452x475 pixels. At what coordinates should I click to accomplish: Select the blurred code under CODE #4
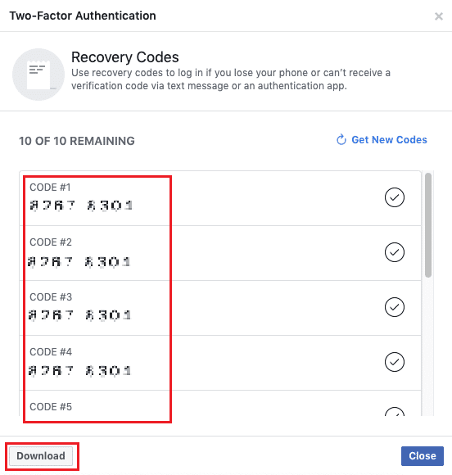tap(79, 370)
